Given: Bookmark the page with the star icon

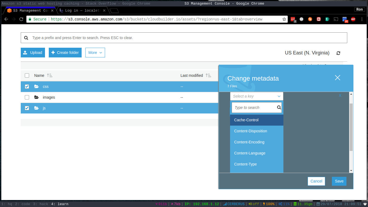Looking at the screenshot, I should (x=284, y=19).
